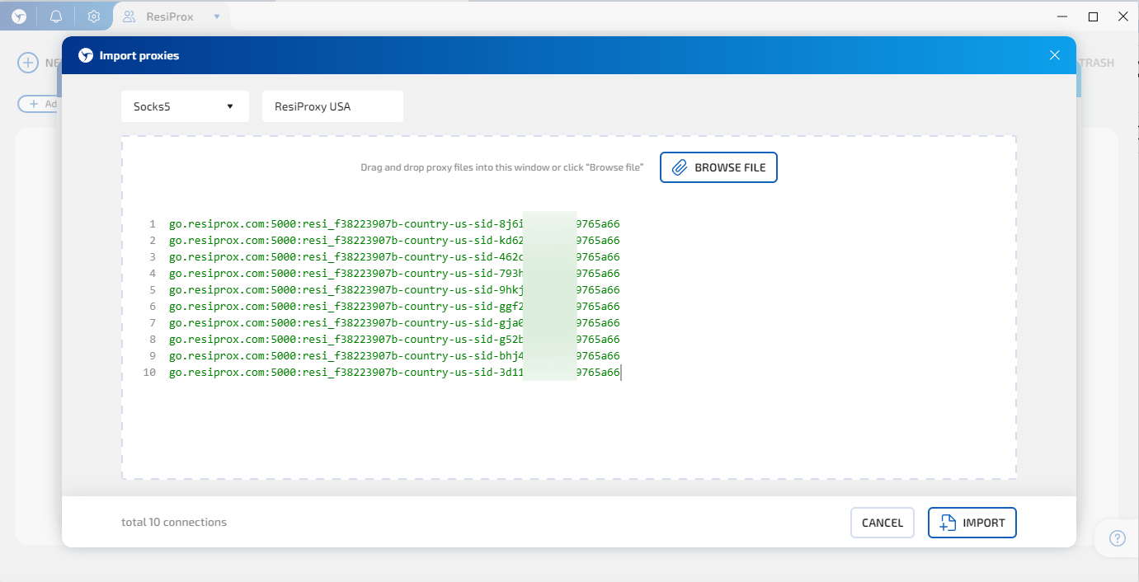Maximize the application window
1139x582 pixels.
[x=1093, y=16]
